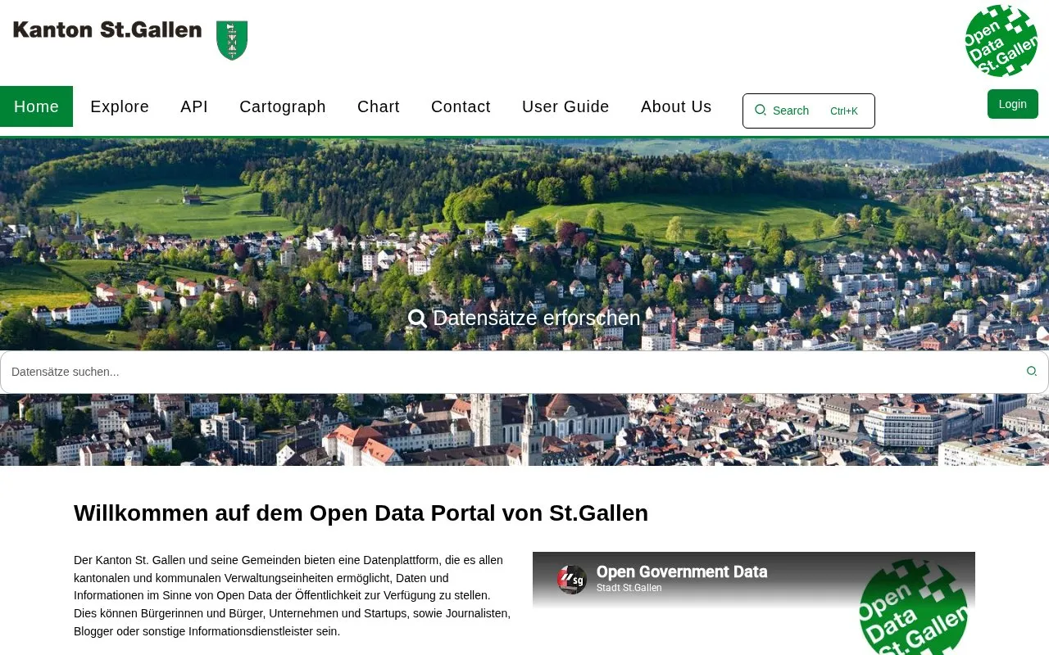This screenshot has width=1049, height=655.
Task: Navigate to the Contact page
Action: pyautogui.click(x=461, y=106)
